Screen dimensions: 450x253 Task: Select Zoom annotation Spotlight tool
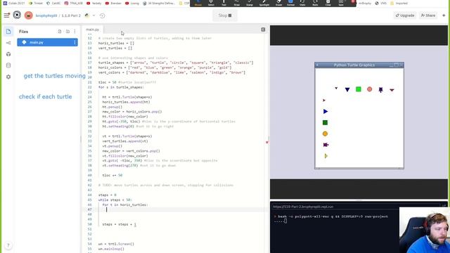264,3
